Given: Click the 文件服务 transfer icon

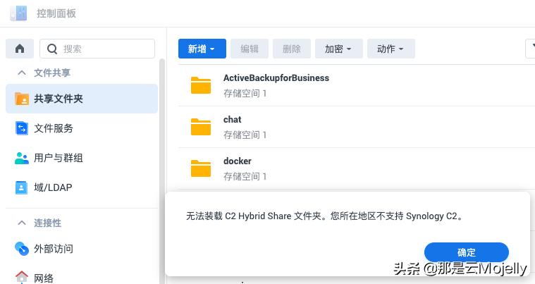Looking at the screenshot, I should [x=22, y=128].
